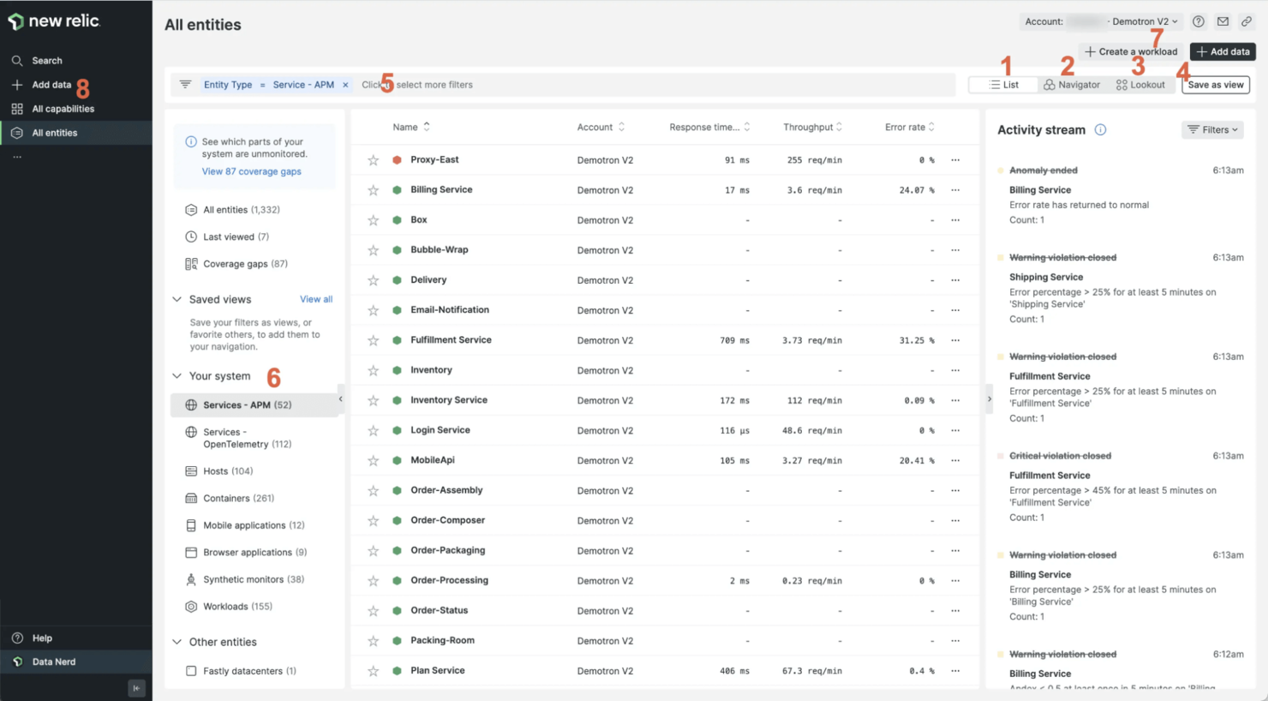Open the filter funnel icon in the filter bar
The width and height of the screenshot is (1268, 701).
(185, 84)
